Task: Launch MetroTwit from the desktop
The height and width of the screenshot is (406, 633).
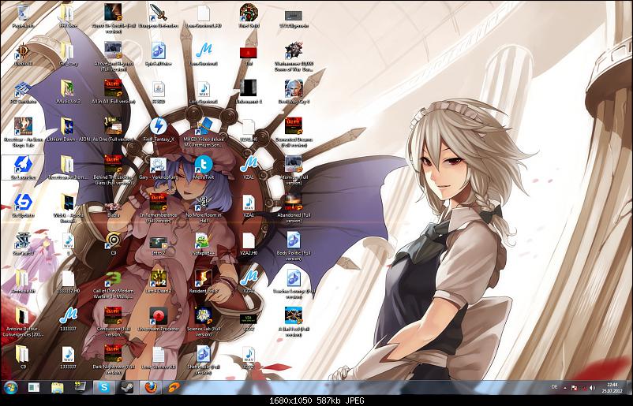Action: 204,164
